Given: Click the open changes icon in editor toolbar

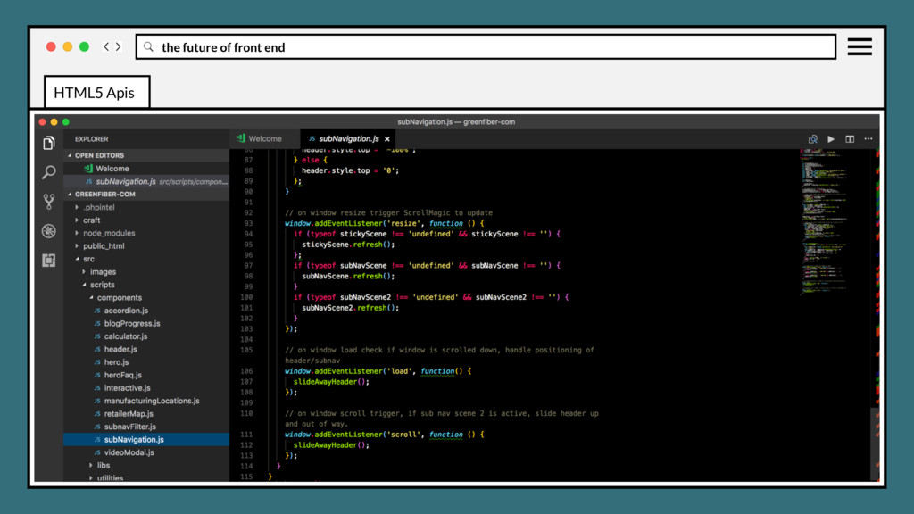Looking at the screenshot, I should tap(812, 138).
